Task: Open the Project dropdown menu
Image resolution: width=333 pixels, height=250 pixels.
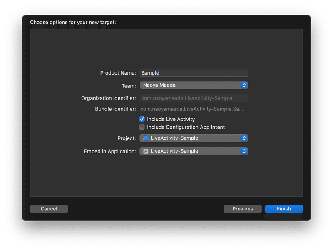Action: [x=194, y=138]
